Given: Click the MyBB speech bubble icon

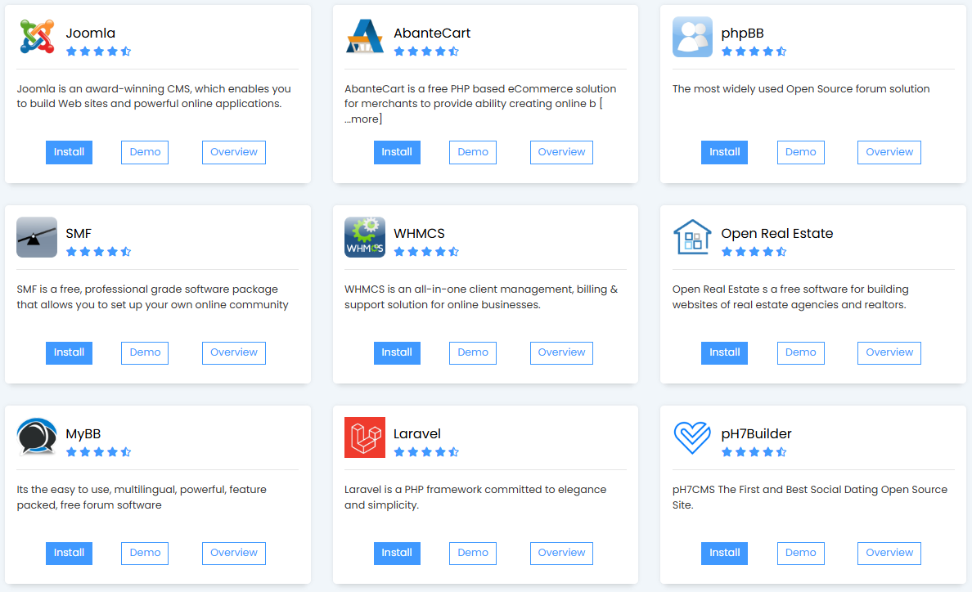Looking at the screenshot, I should [x=37, y=437].
